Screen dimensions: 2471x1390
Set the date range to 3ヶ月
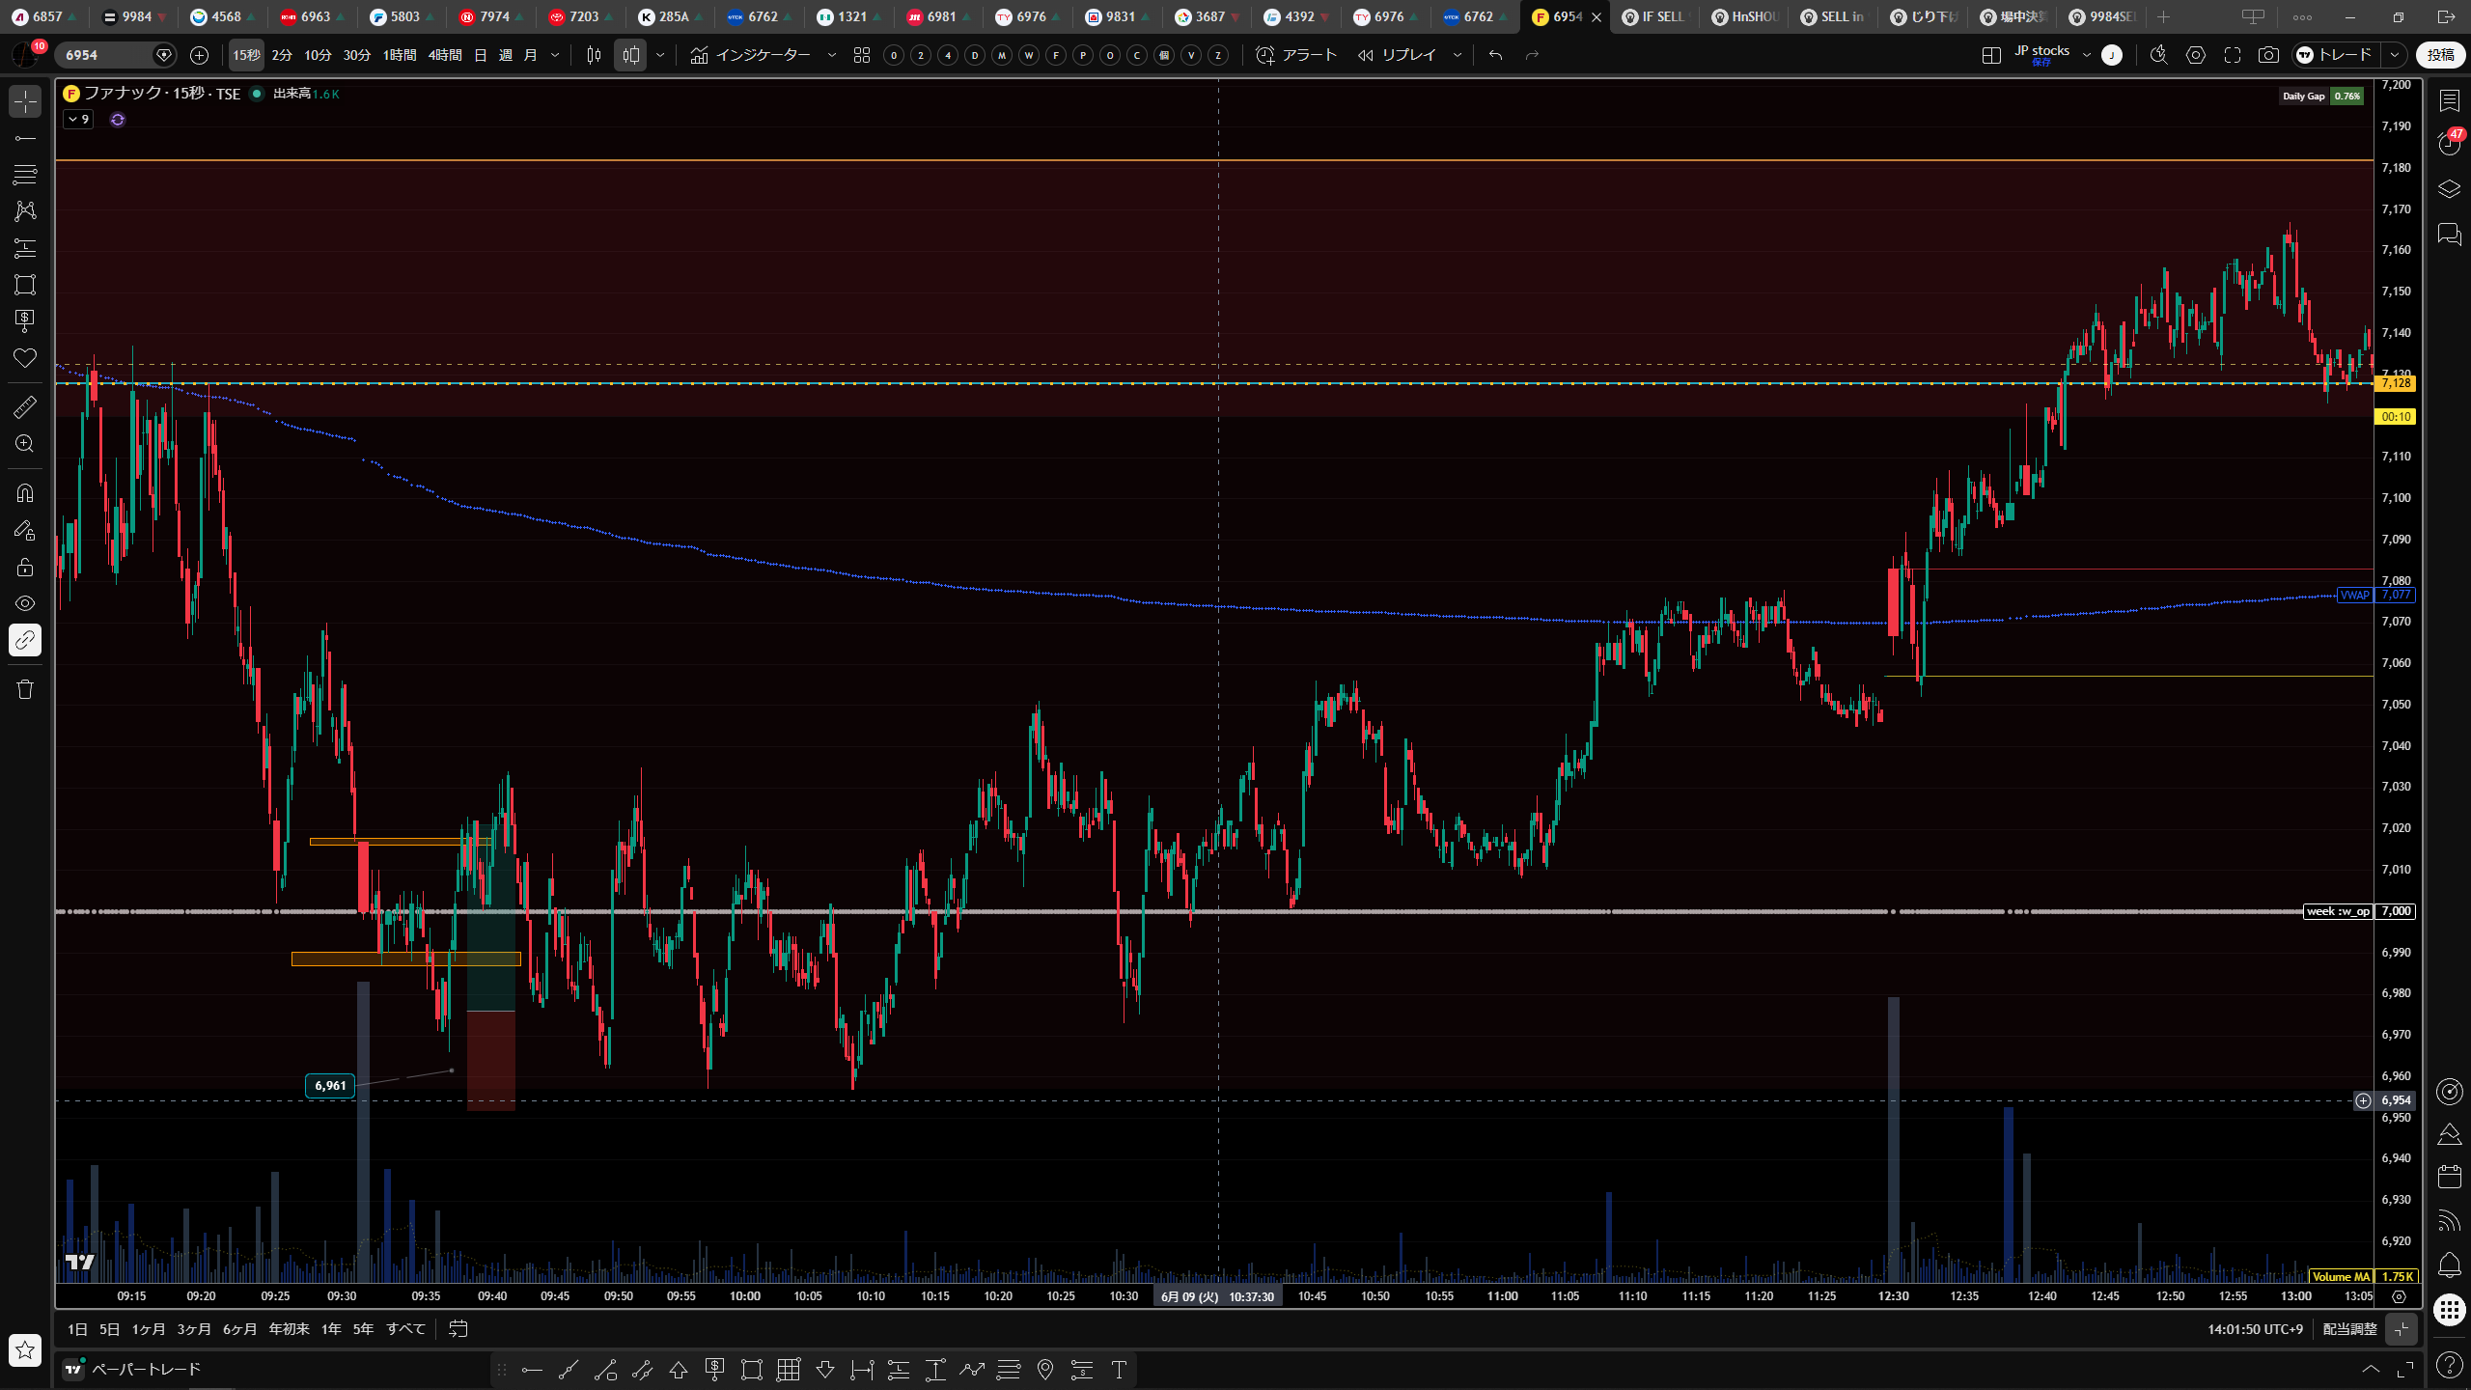click(194, 1329)
